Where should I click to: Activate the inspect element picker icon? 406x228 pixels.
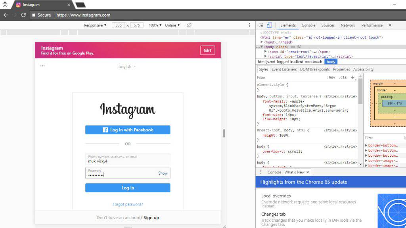[261, 25]
